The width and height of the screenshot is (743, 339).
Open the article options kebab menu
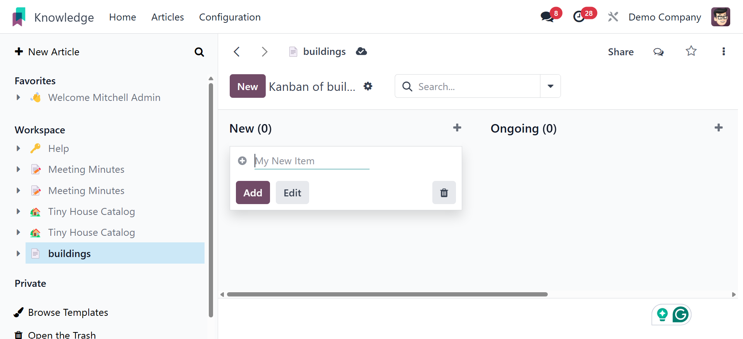[723, 51]
